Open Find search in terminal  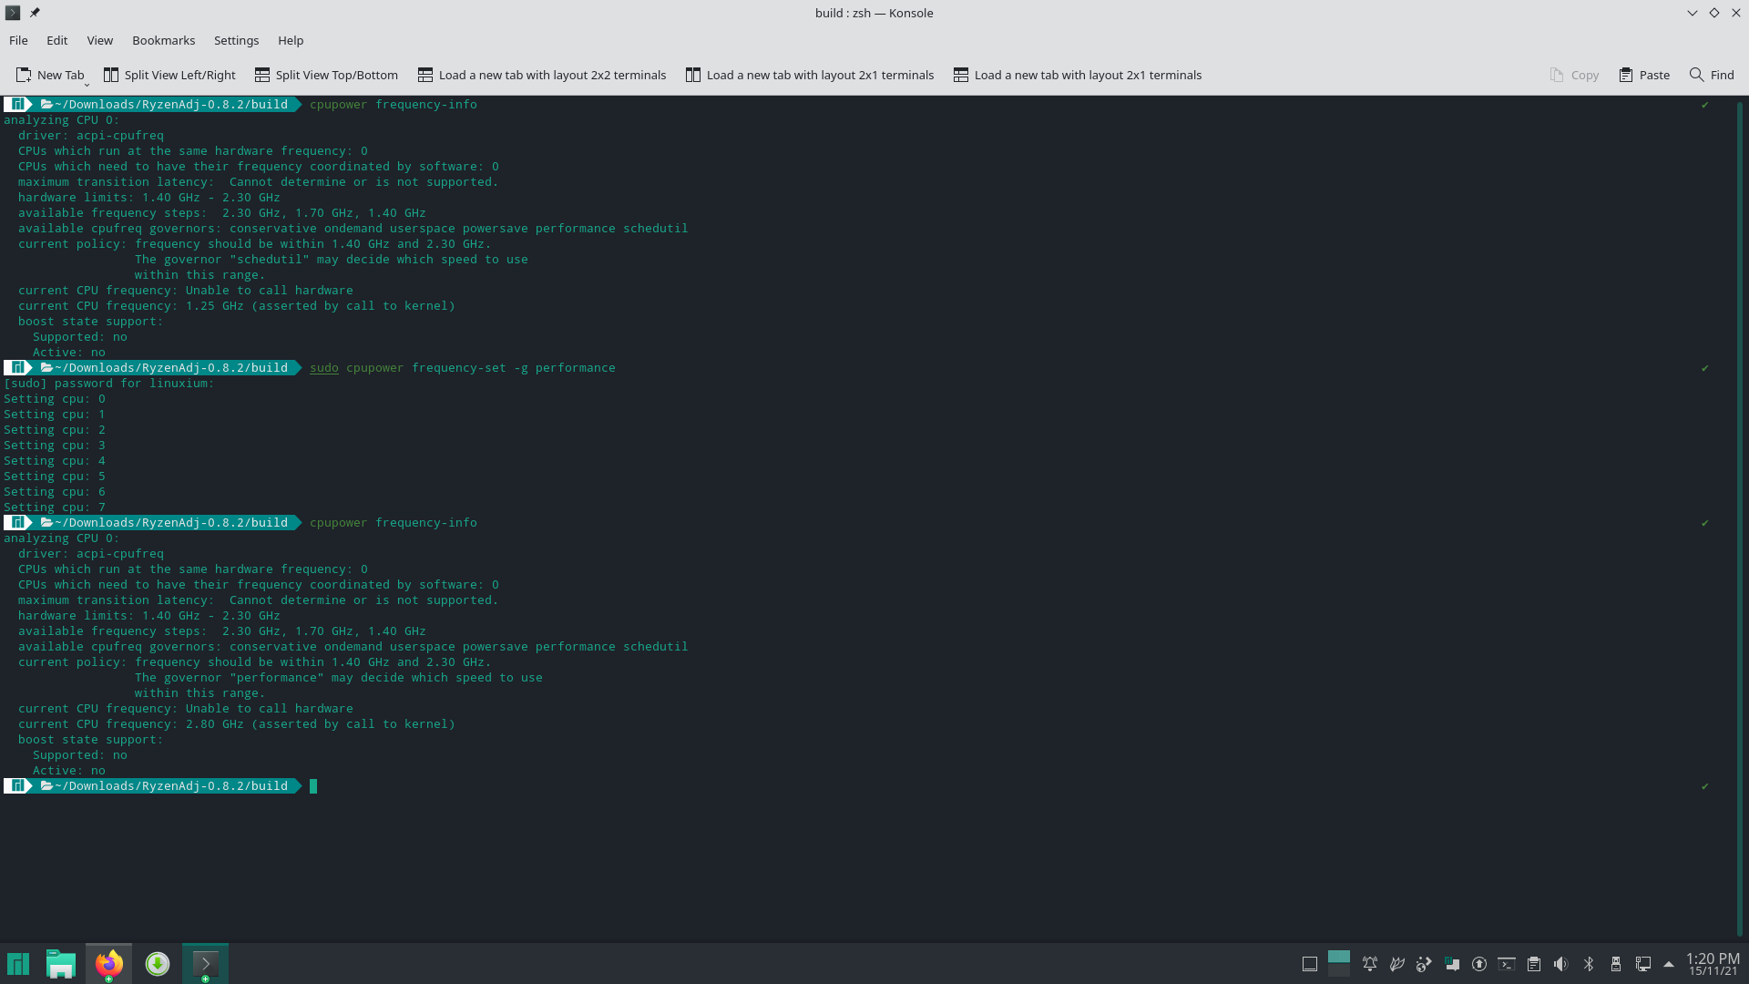(1712, 75)
